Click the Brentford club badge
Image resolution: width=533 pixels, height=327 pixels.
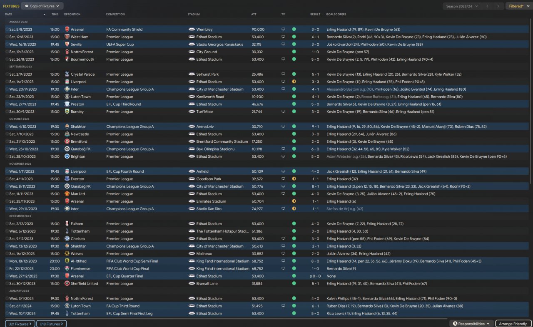pyautogui.click(x=67, y=142)
